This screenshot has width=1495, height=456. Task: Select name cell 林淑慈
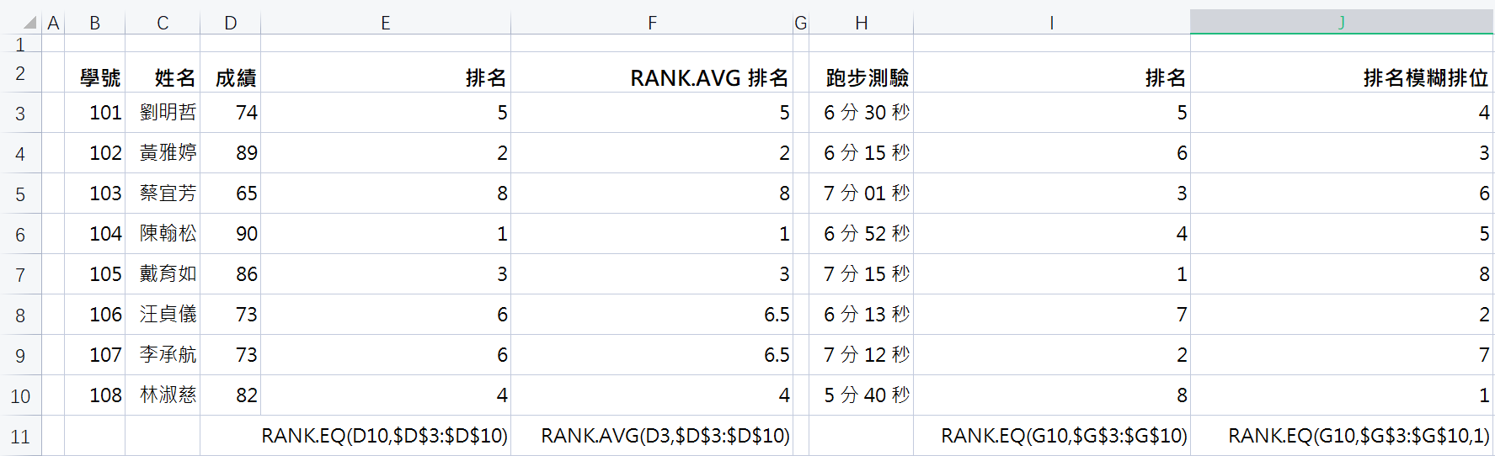click(163, 395)
